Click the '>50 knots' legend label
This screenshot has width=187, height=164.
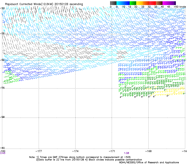click(180, 7)
